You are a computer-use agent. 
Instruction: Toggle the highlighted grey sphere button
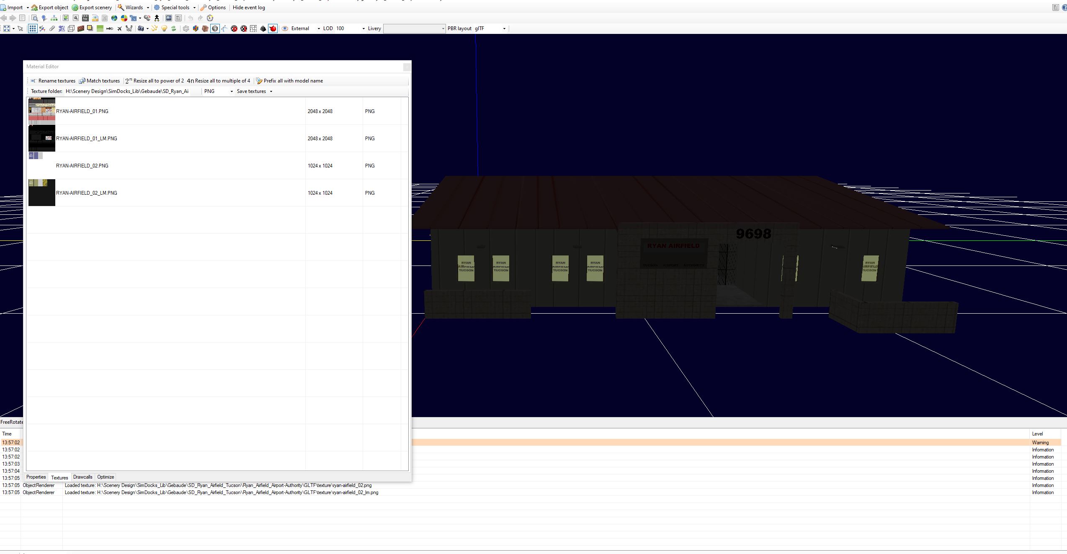(x=215, y=28)
